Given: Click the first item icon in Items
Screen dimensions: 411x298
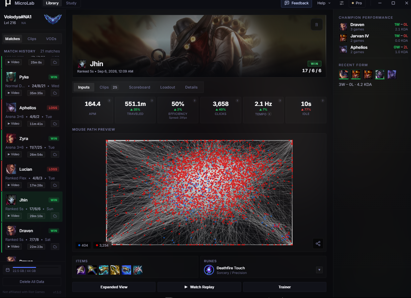Looking at the screenshot, I should point(81,270).
